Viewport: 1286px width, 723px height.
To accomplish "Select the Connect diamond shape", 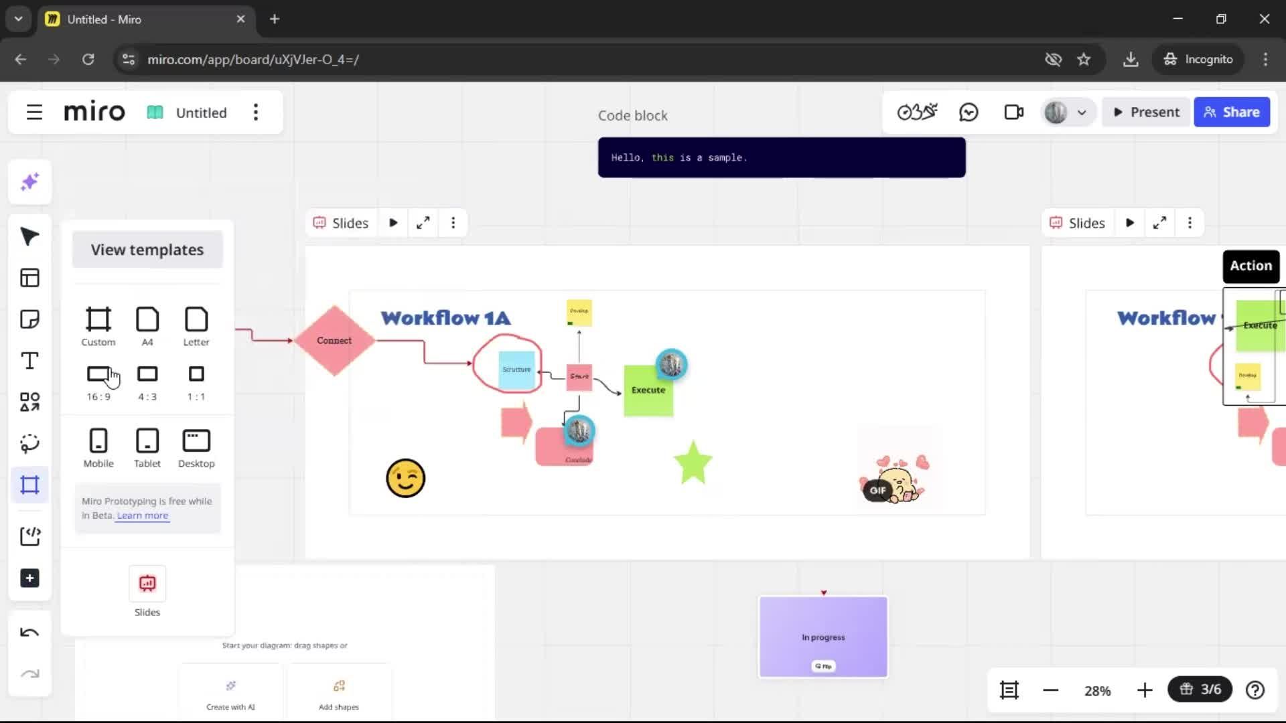I will point(334,341).
